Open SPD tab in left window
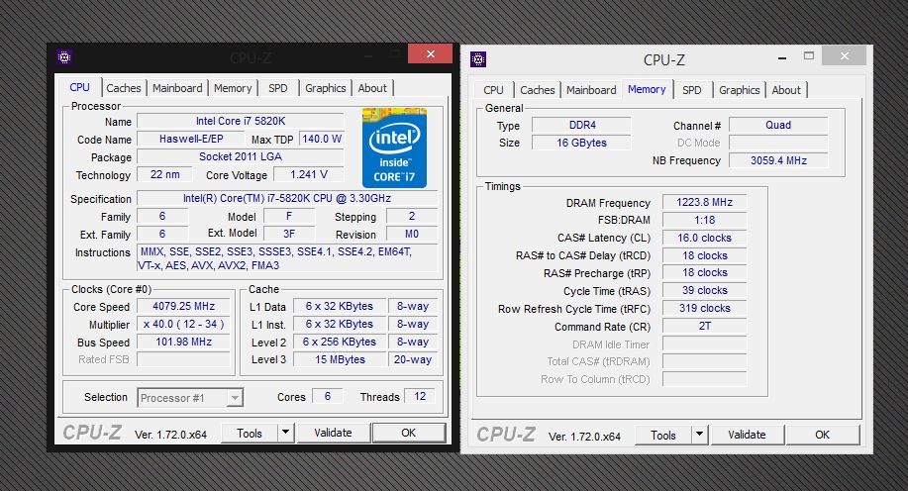 pos(278,88)
